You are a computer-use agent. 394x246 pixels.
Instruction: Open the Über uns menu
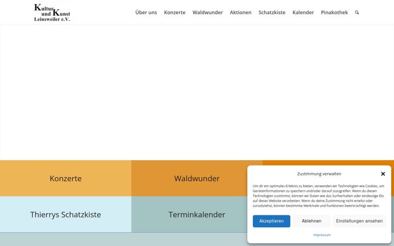point(146,12)
